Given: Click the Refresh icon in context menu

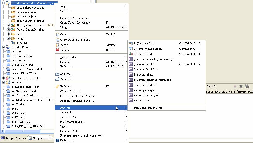Looking at the screenshot, I should tap(57, 87).
